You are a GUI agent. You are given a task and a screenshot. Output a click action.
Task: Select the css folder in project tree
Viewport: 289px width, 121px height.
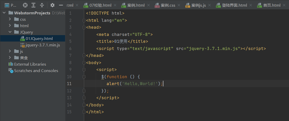tap(23, 19)
